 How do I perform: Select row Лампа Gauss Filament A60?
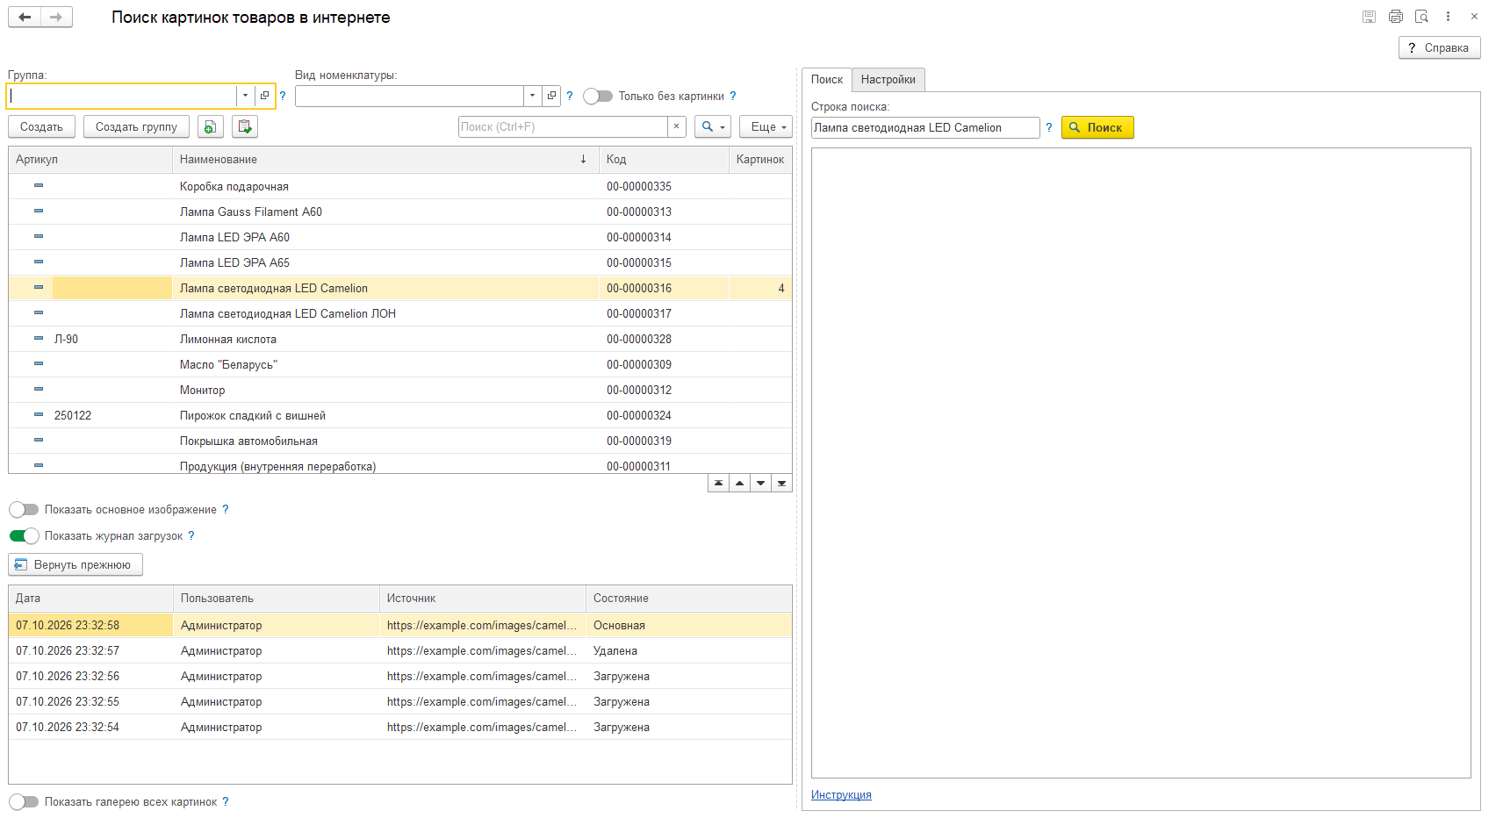tap(400, 212)
